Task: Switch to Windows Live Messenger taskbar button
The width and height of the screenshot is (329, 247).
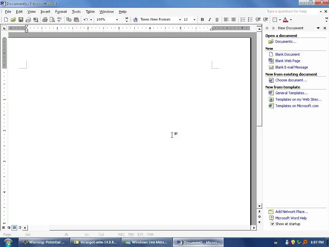Action: pos(147,242)
